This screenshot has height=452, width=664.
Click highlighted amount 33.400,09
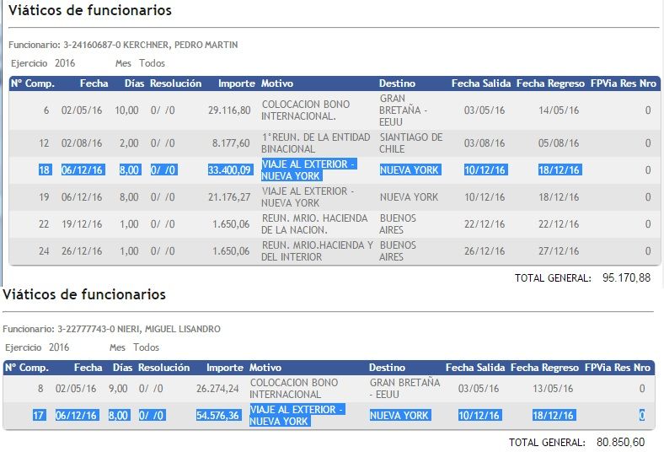click(x=229, y=170)
